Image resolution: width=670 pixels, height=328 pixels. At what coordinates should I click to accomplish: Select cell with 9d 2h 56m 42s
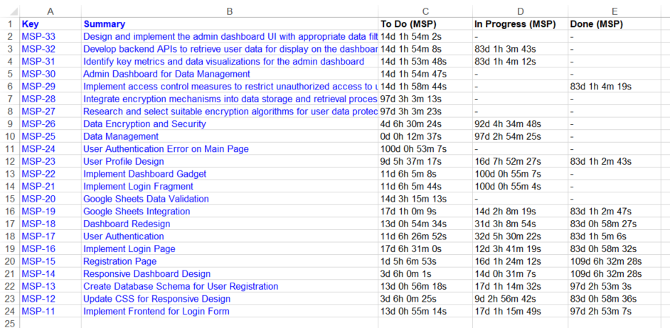(521, 299)
